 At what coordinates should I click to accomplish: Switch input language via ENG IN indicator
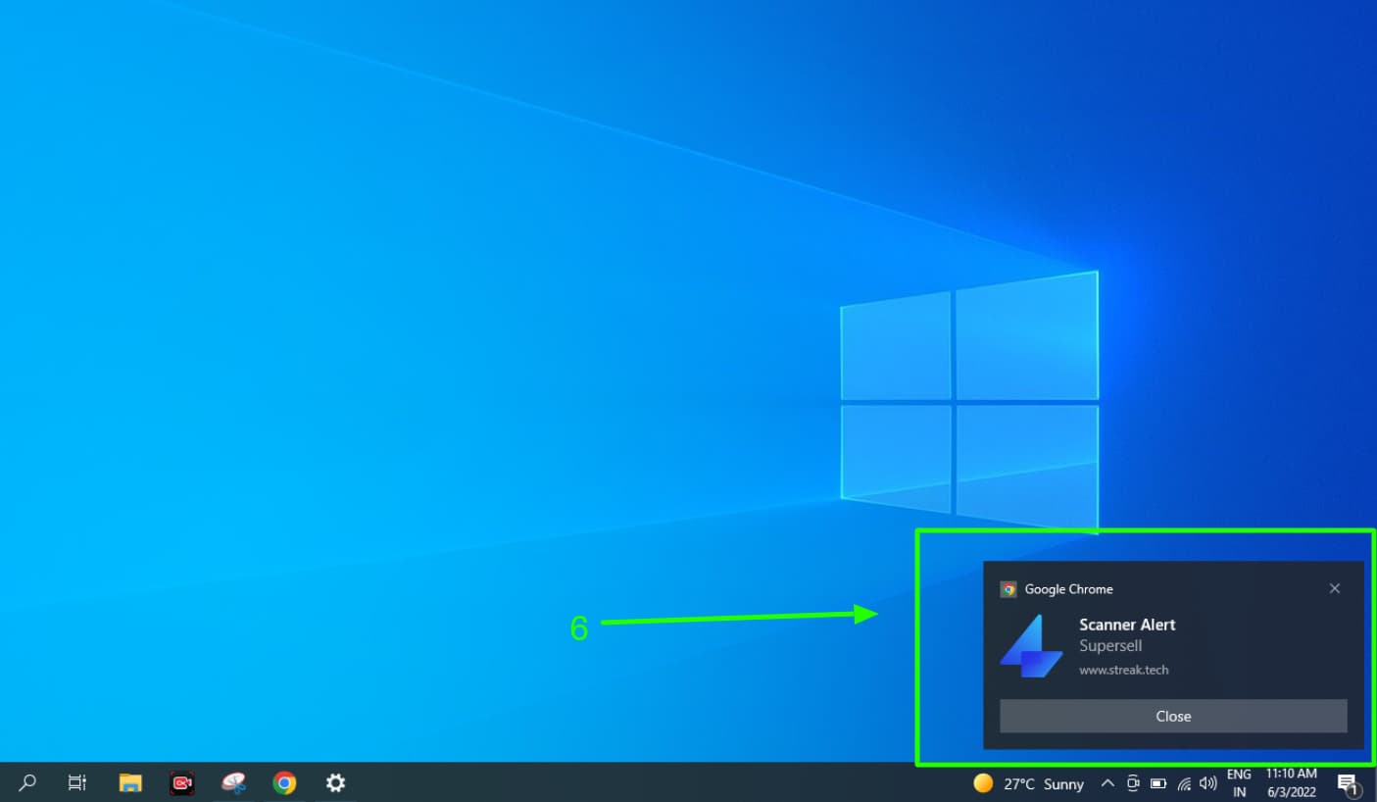click(x=1239, y=782)
